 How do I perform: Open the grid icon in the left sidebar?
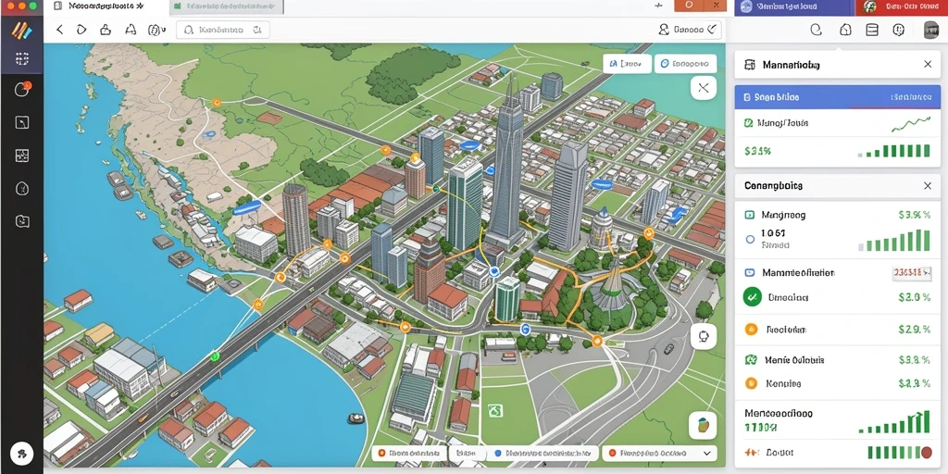(22, 58)
